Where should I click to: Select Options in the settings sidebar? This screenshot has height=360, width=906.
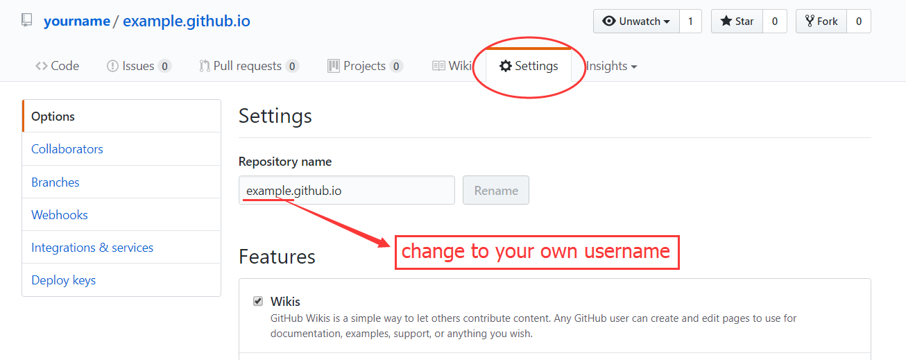coord(121,116)
